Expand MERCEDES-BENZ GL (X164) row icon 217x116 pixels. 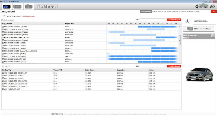pos(3,62)
